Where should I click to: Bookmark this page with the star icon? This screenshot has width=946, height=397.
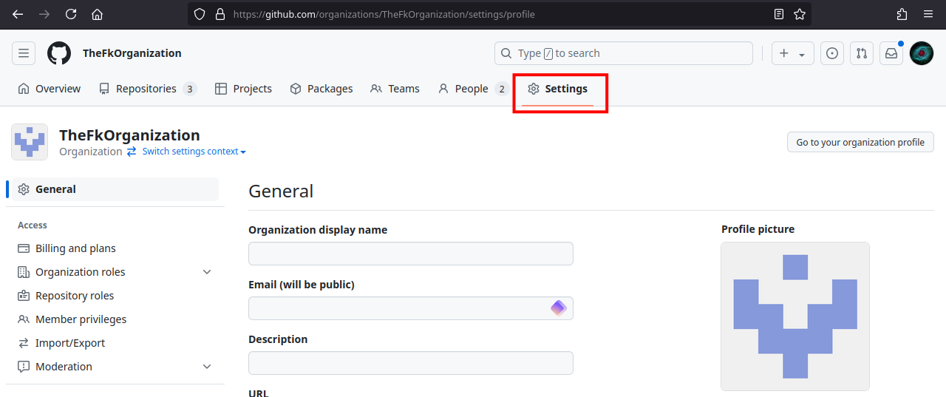click(x=800, y=14)
